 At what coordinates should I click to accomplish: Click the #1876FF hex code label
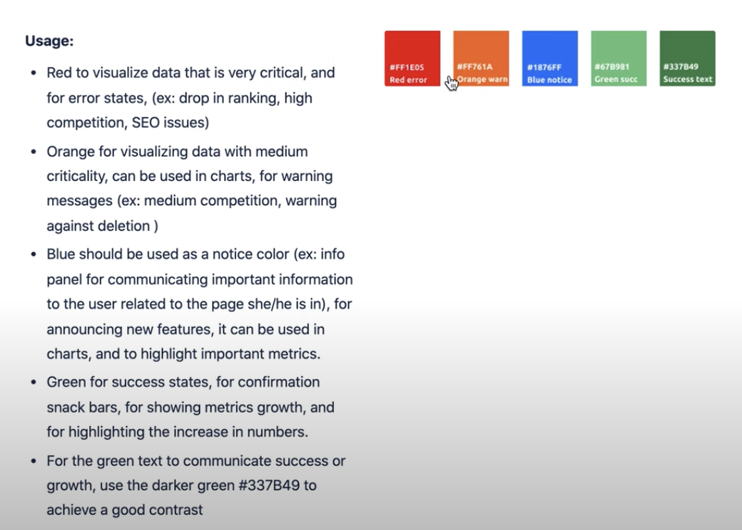[544, 68]
